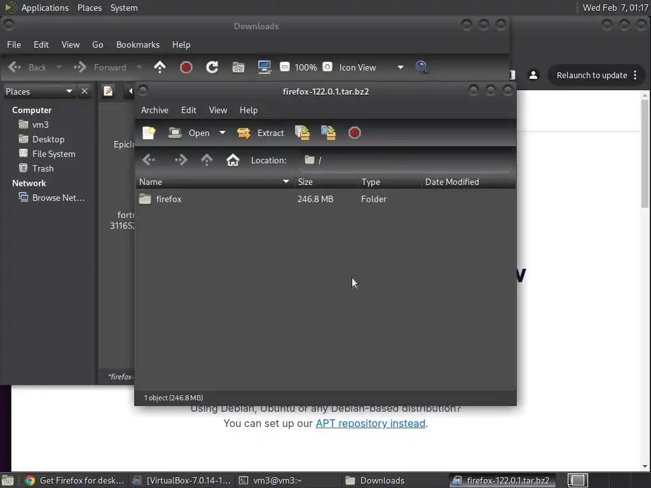
Task: Open the Icon View mode dropdown
Action: (371, 67)
